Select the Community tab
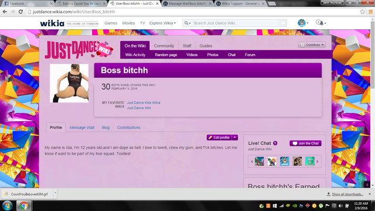Screen dimensions: 375x211 (164, 46)
